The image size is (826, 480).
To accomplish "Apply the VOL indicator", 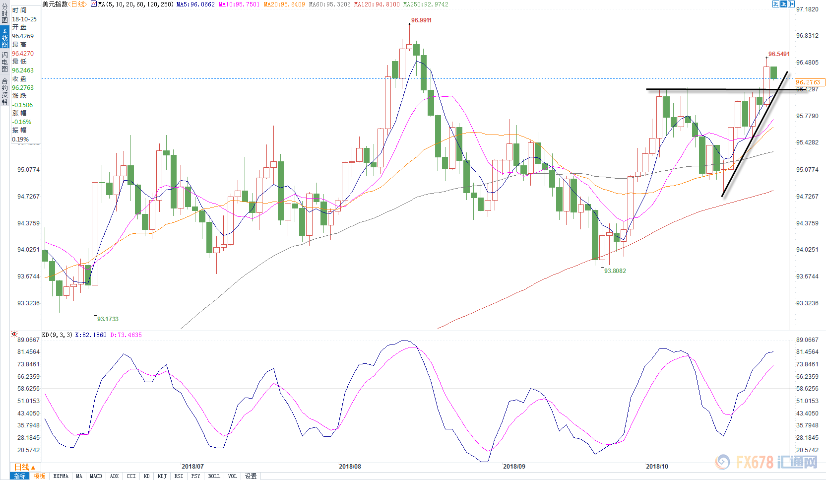I will pyautogui.click(x=233, y=476).
